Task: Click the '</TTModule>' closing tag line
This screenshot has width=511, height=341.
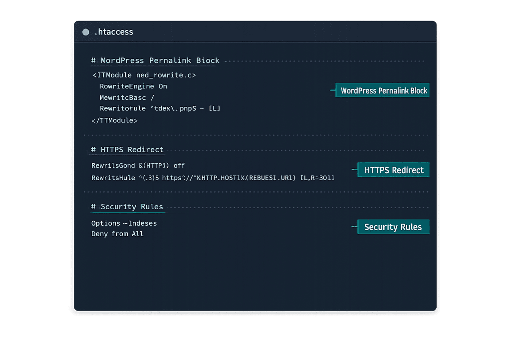Action: click(x=115, y=121)
